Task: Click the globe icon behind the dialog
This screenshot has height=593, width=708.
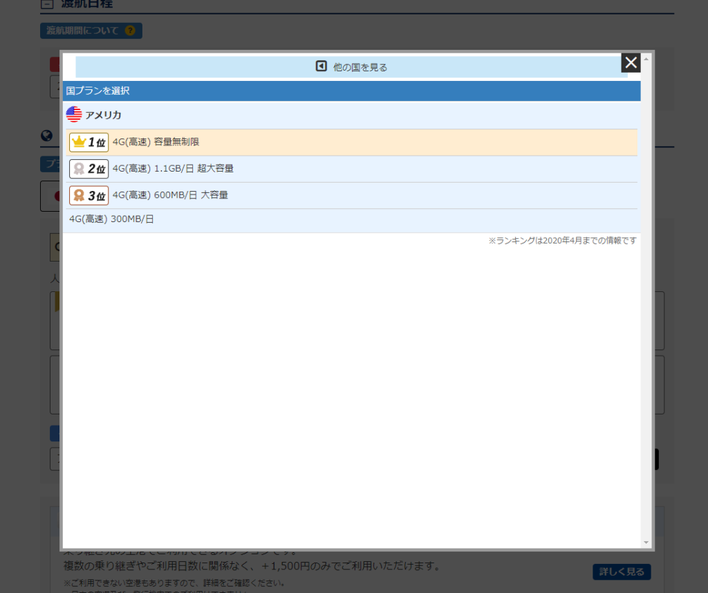Action: point(46,135)
